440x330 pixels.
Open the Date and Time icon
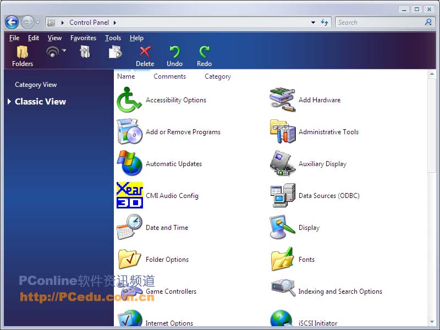point(130,227)
